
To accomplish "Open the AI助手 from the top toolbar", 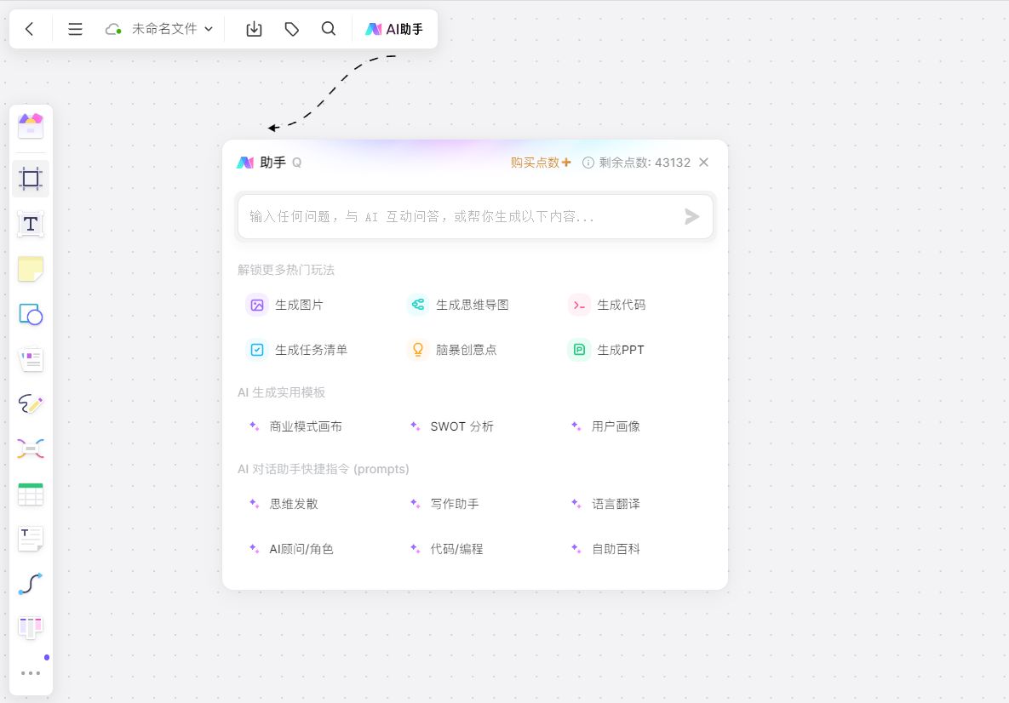I will (393, 28).
